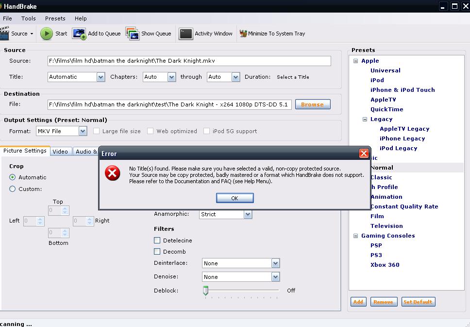This screenshot has width=470, height=327.
Task: Select the iPhone Legacy preset
Action: [402, 138]
